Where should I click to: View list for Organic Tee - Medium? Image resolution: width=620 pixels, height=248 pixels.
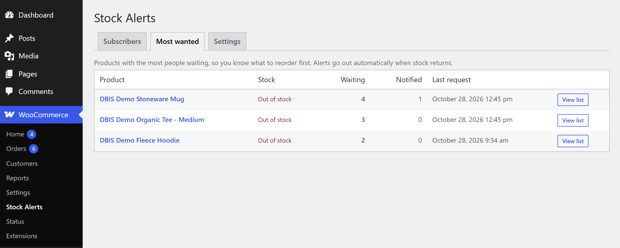573,120
